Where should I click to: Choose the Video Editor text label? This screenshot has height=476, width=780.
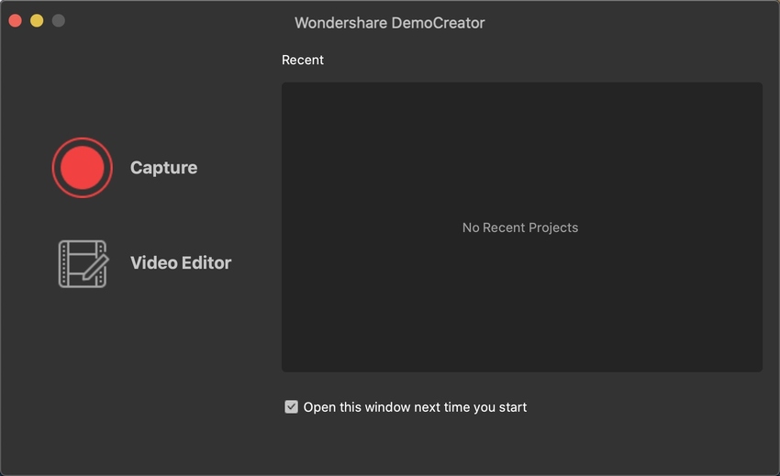click(181, 263)
